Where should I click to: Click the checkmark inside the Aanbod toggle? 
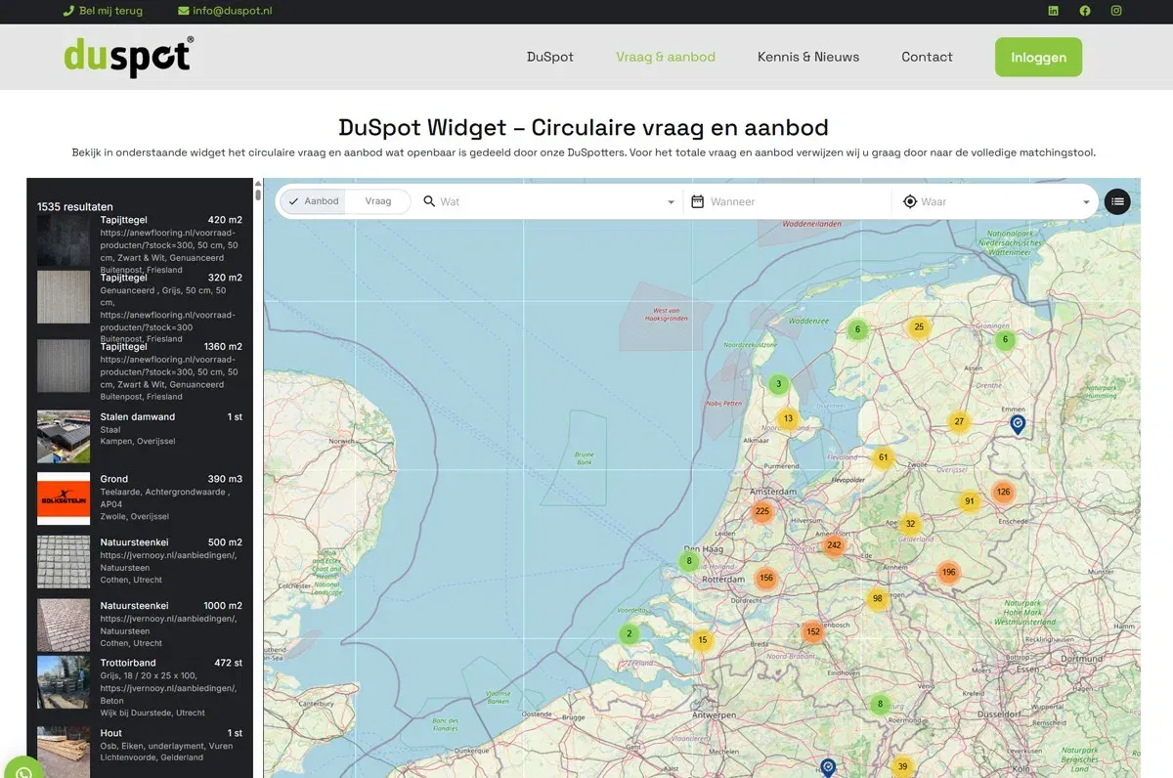pyautogui.click(x=295, y=200)
